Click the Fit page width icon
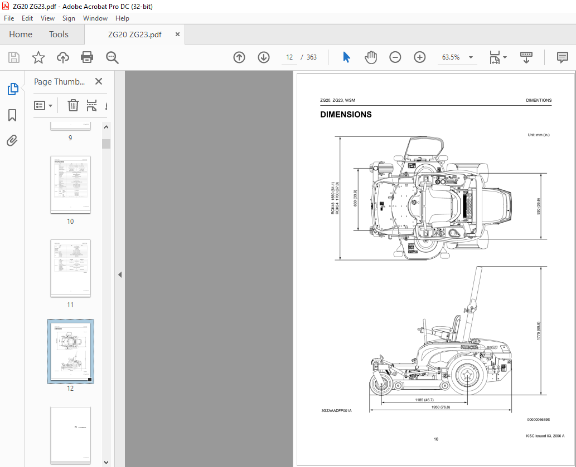The height and width of the screenshot is (467, 576). (x=495, y=57)
